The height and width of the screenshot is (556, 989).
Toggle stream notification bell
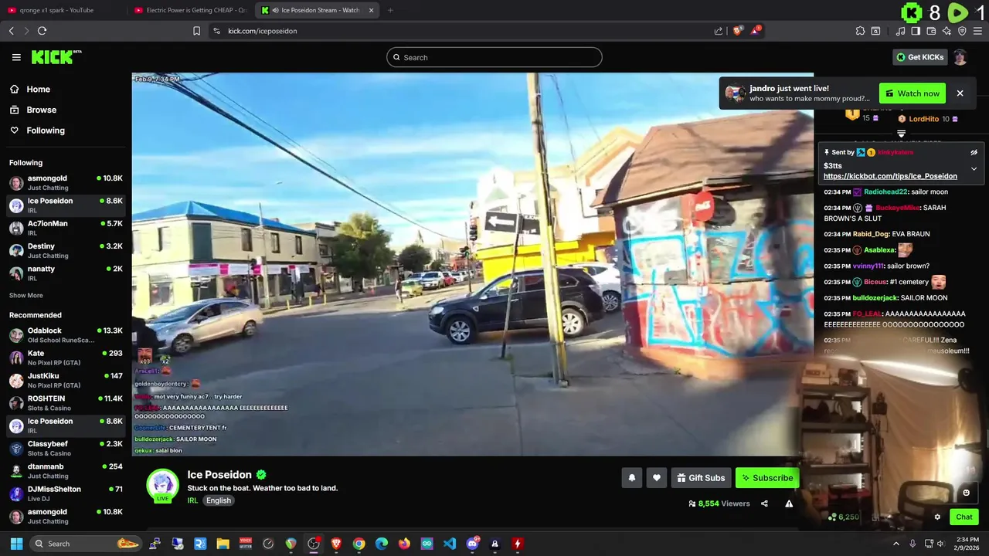coord(632,478)
